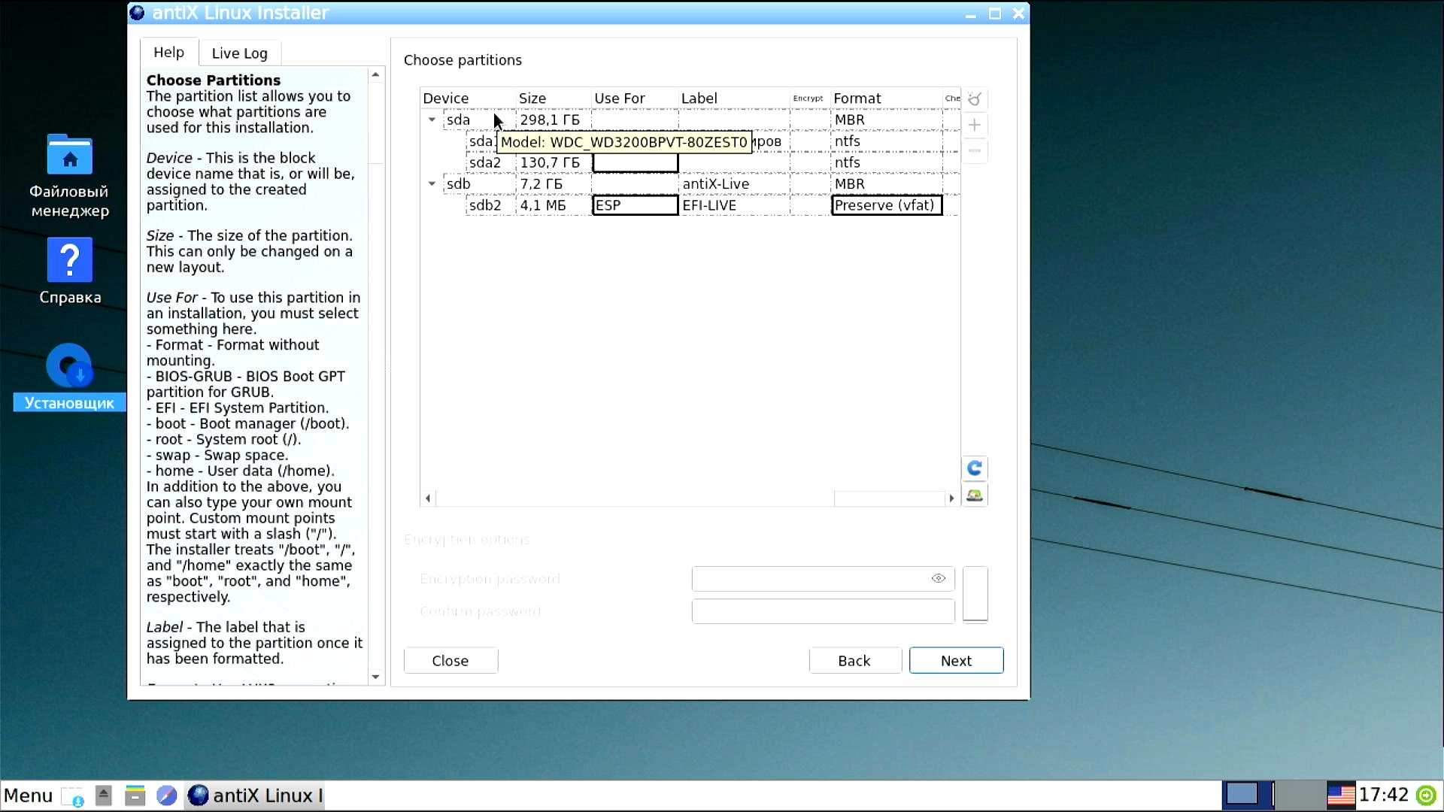This screenshot has height=812, width=1444.
Task: Activate the antiX Linux Installer taskbar entry
Action: click(x=255, y=795)
